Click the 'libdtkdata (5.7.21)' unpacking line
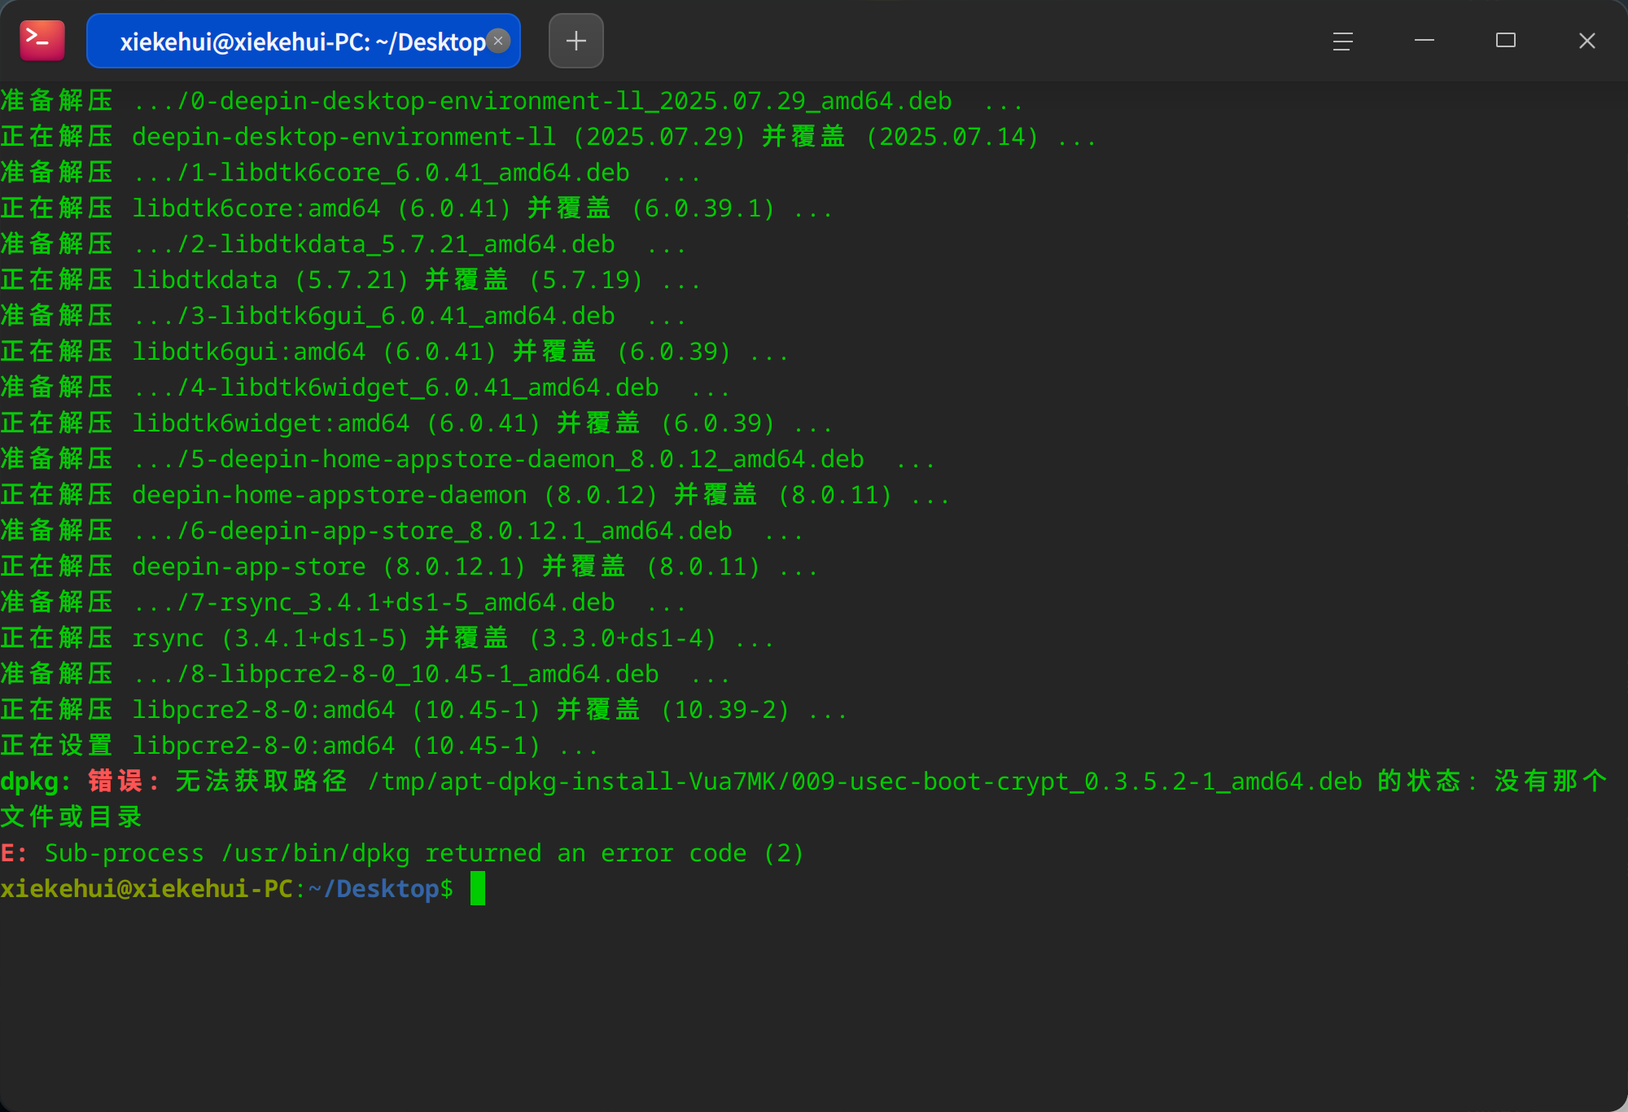Viewport: 1628px width, 1112px height. coord(351,280)
